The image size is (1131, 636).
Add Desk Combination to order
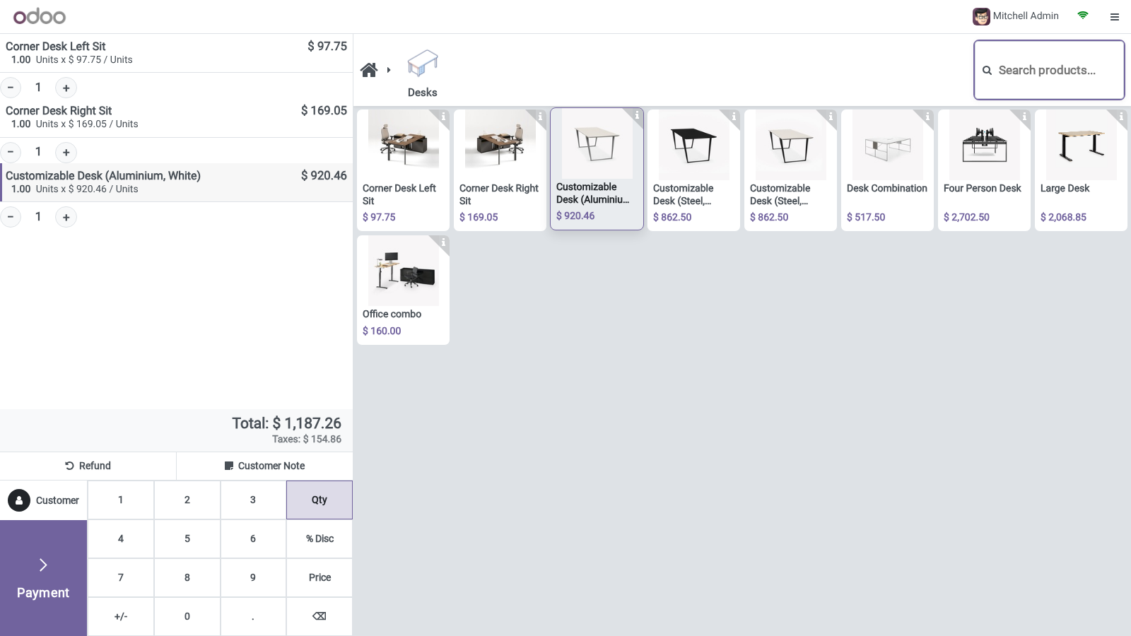coord(887,170)
